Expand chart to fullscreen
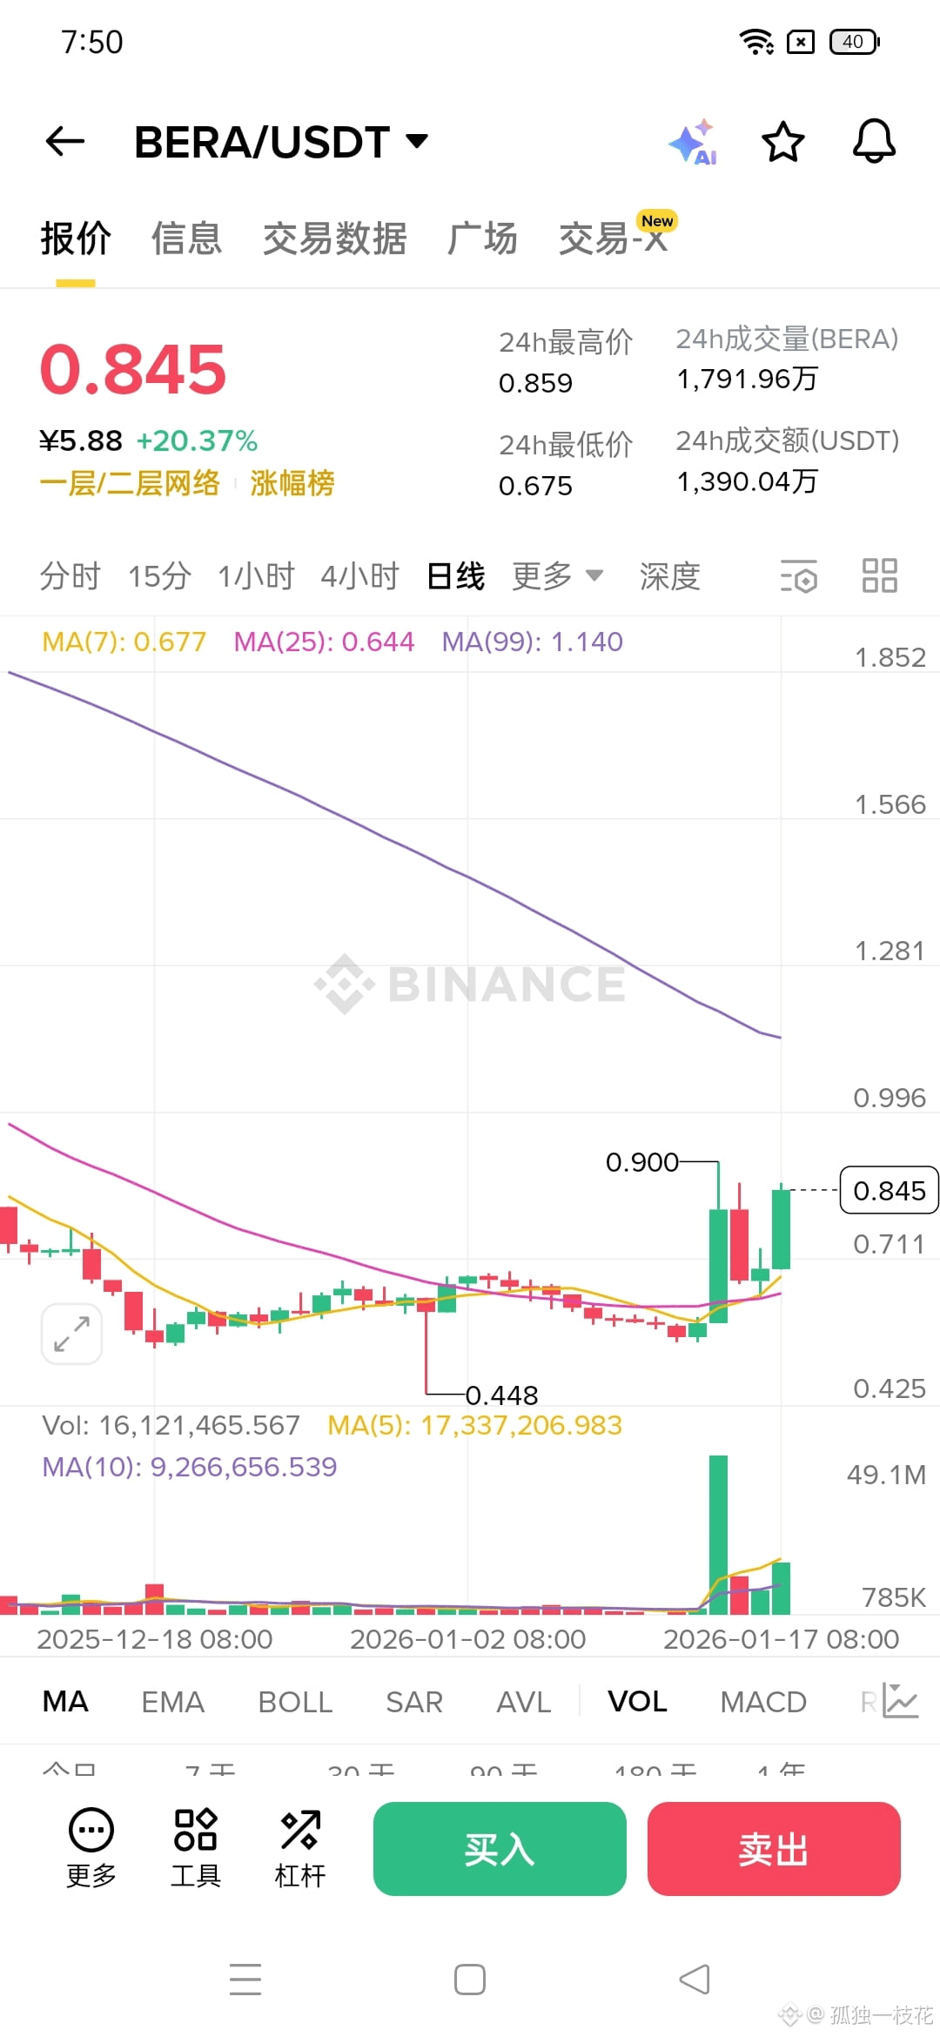Screen dimensions: 940x2037 [71, 1334]
